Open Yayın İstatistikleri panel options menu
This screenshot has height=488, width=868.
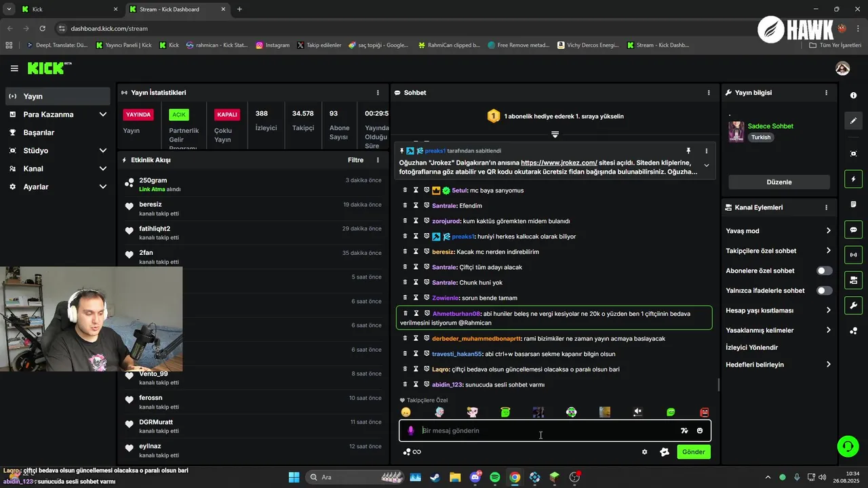pos(378,92)
